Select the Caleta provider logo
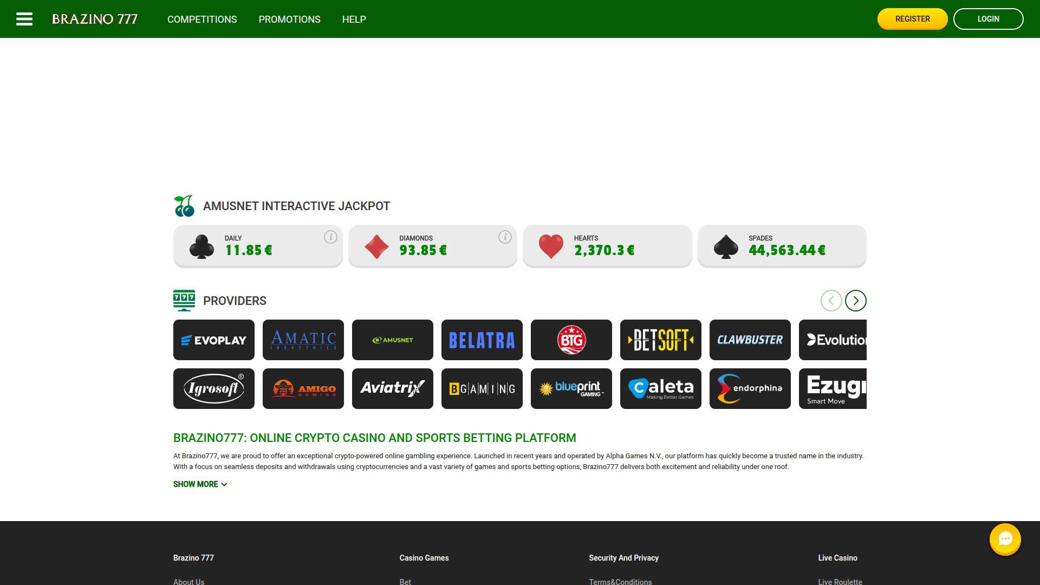This screenshot has height=585, width=1040. [660, 388]
